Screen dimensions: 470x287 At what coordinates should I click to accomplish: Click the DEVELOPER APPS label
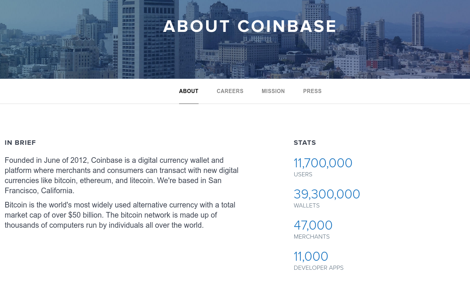click(318, 268)
